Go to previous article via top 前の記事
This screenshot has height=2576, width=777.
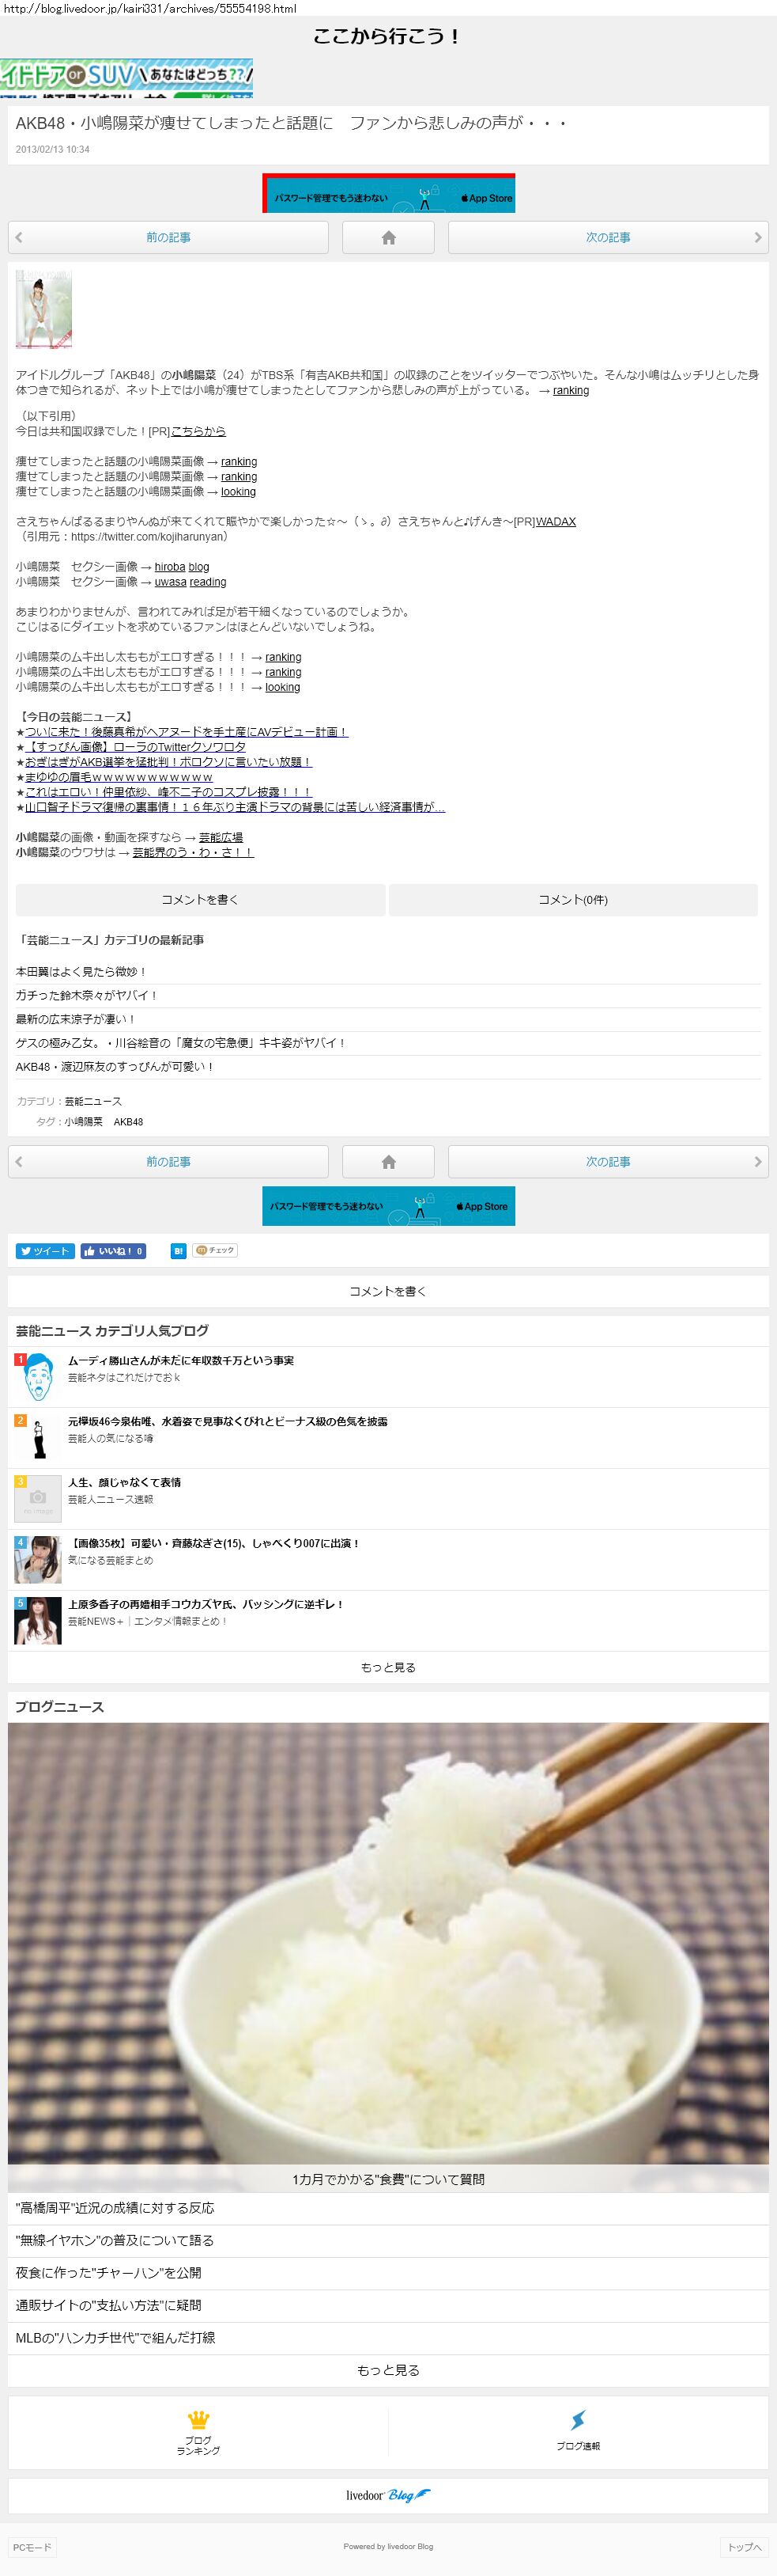168,237
